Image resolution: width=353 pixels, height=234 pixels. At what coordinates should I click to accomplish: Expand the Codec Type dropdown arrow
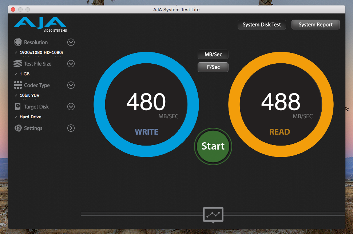click(71, 85)
